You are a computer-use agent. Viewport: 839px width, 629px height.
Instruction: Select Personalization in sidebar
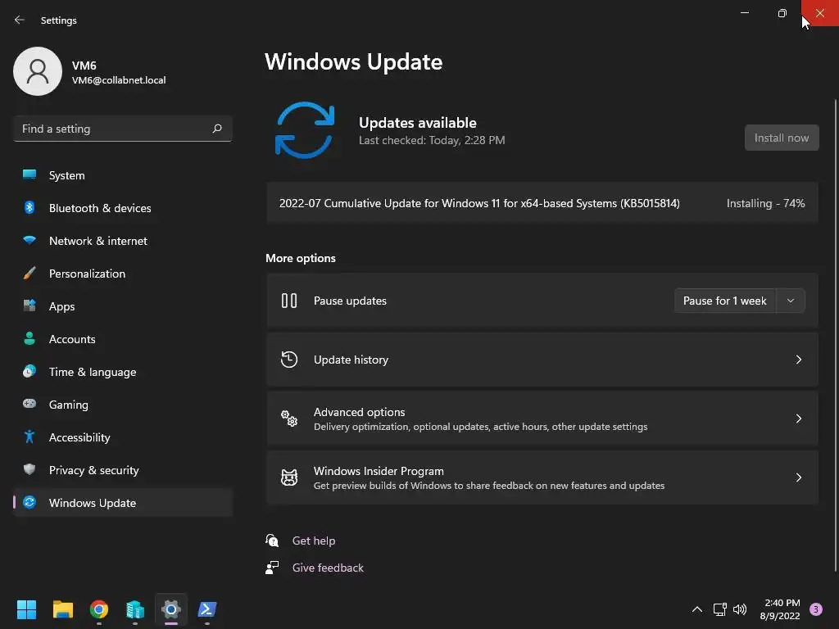click(123, 274)
